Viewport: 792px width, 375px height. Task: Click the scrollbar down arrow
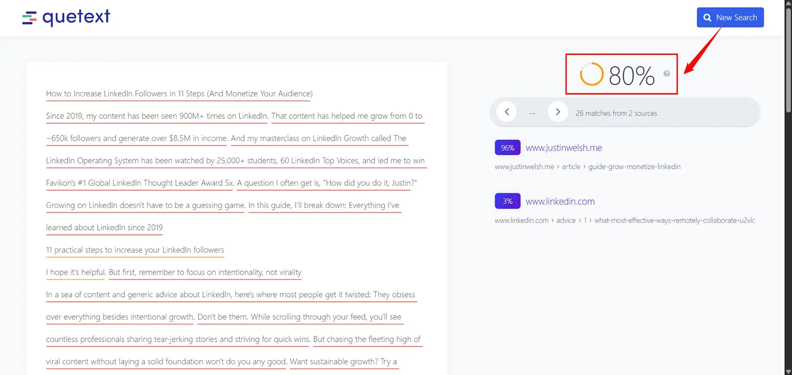point(788,371)
